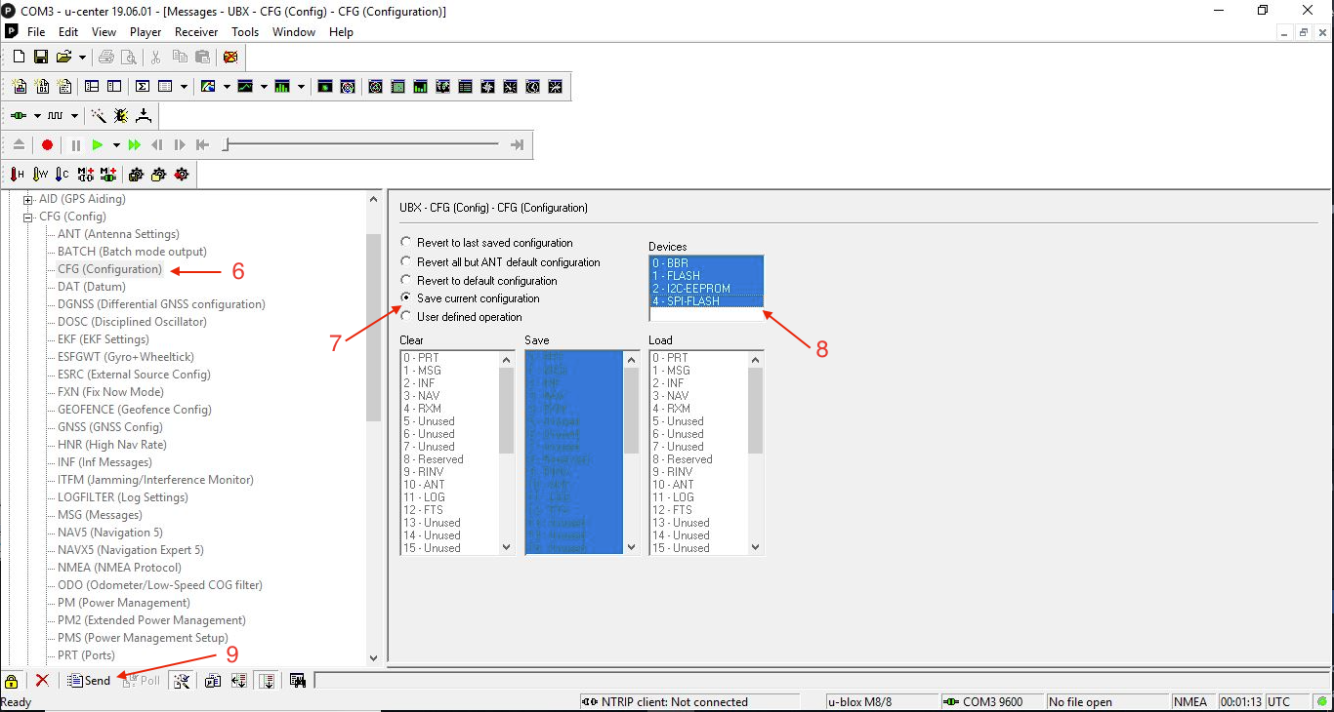Viewport: 1334px width, 712px height.
Task: Open the Player menu
Action: (x=146, y=31)
